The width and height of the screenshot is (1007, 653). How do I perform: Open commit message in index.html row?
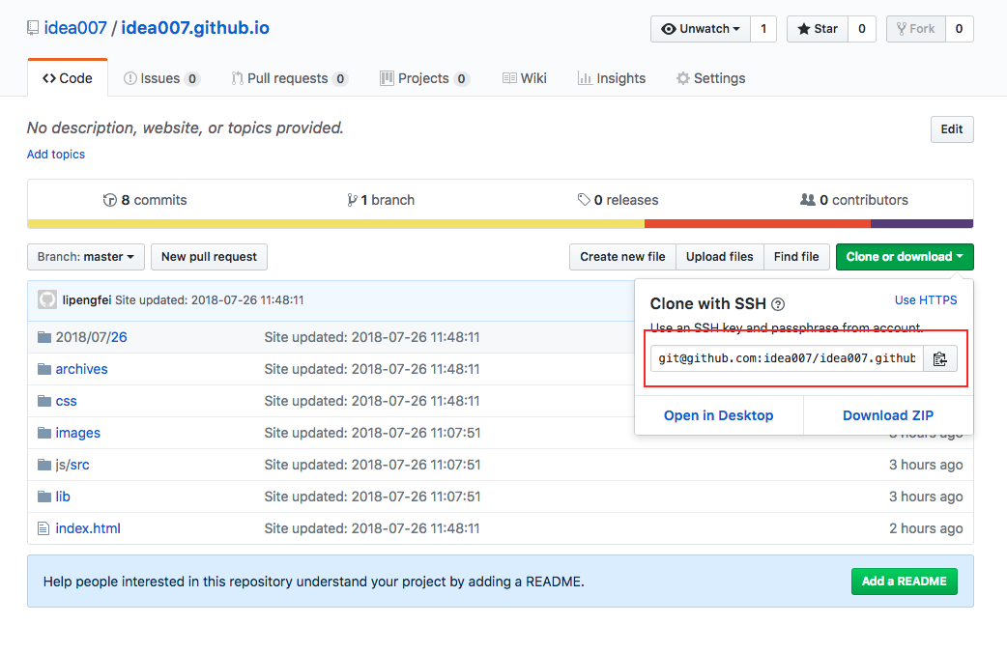coord(372,528)
